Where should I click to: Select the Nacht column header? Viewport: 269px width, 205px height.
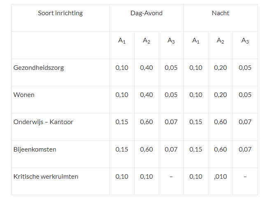tap(220, 13)
